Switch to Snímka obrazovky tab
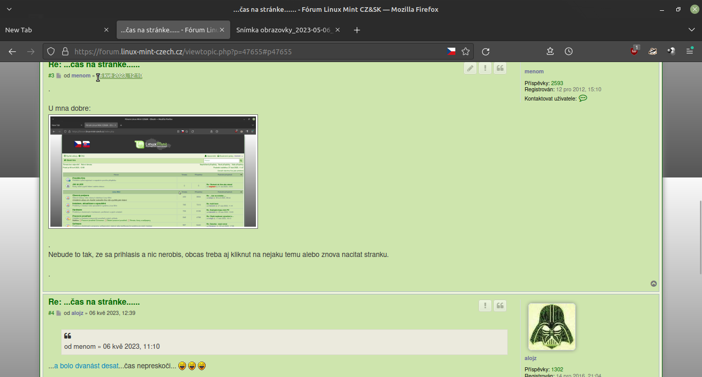 pos(284,30)
